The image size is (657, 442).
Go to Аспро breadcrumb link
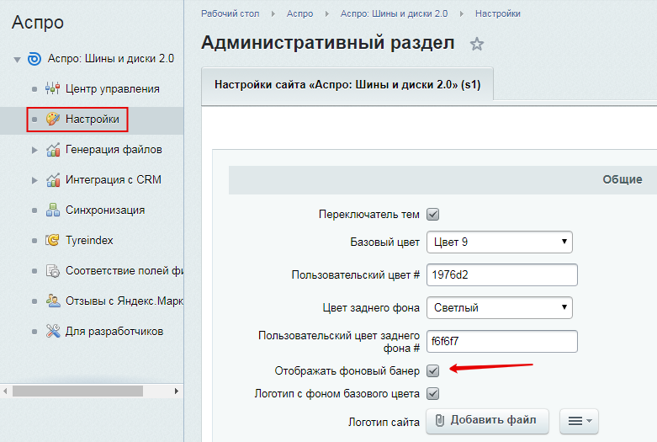coord(299,13)
